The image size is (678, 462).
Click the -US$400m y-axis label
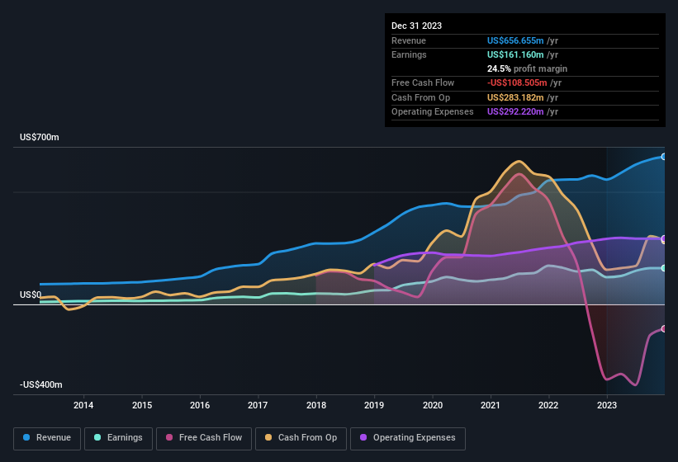[x=41, y=384]
